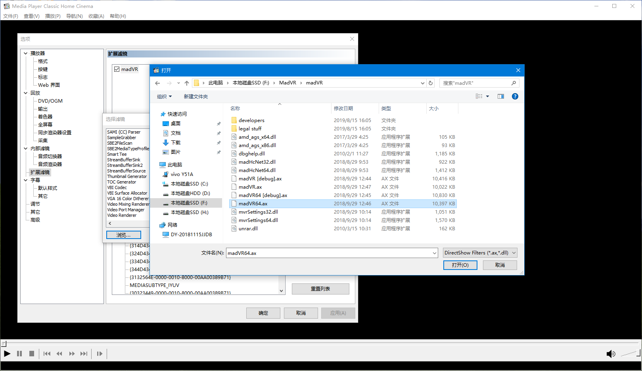Click the volume slider

(630, 354)
